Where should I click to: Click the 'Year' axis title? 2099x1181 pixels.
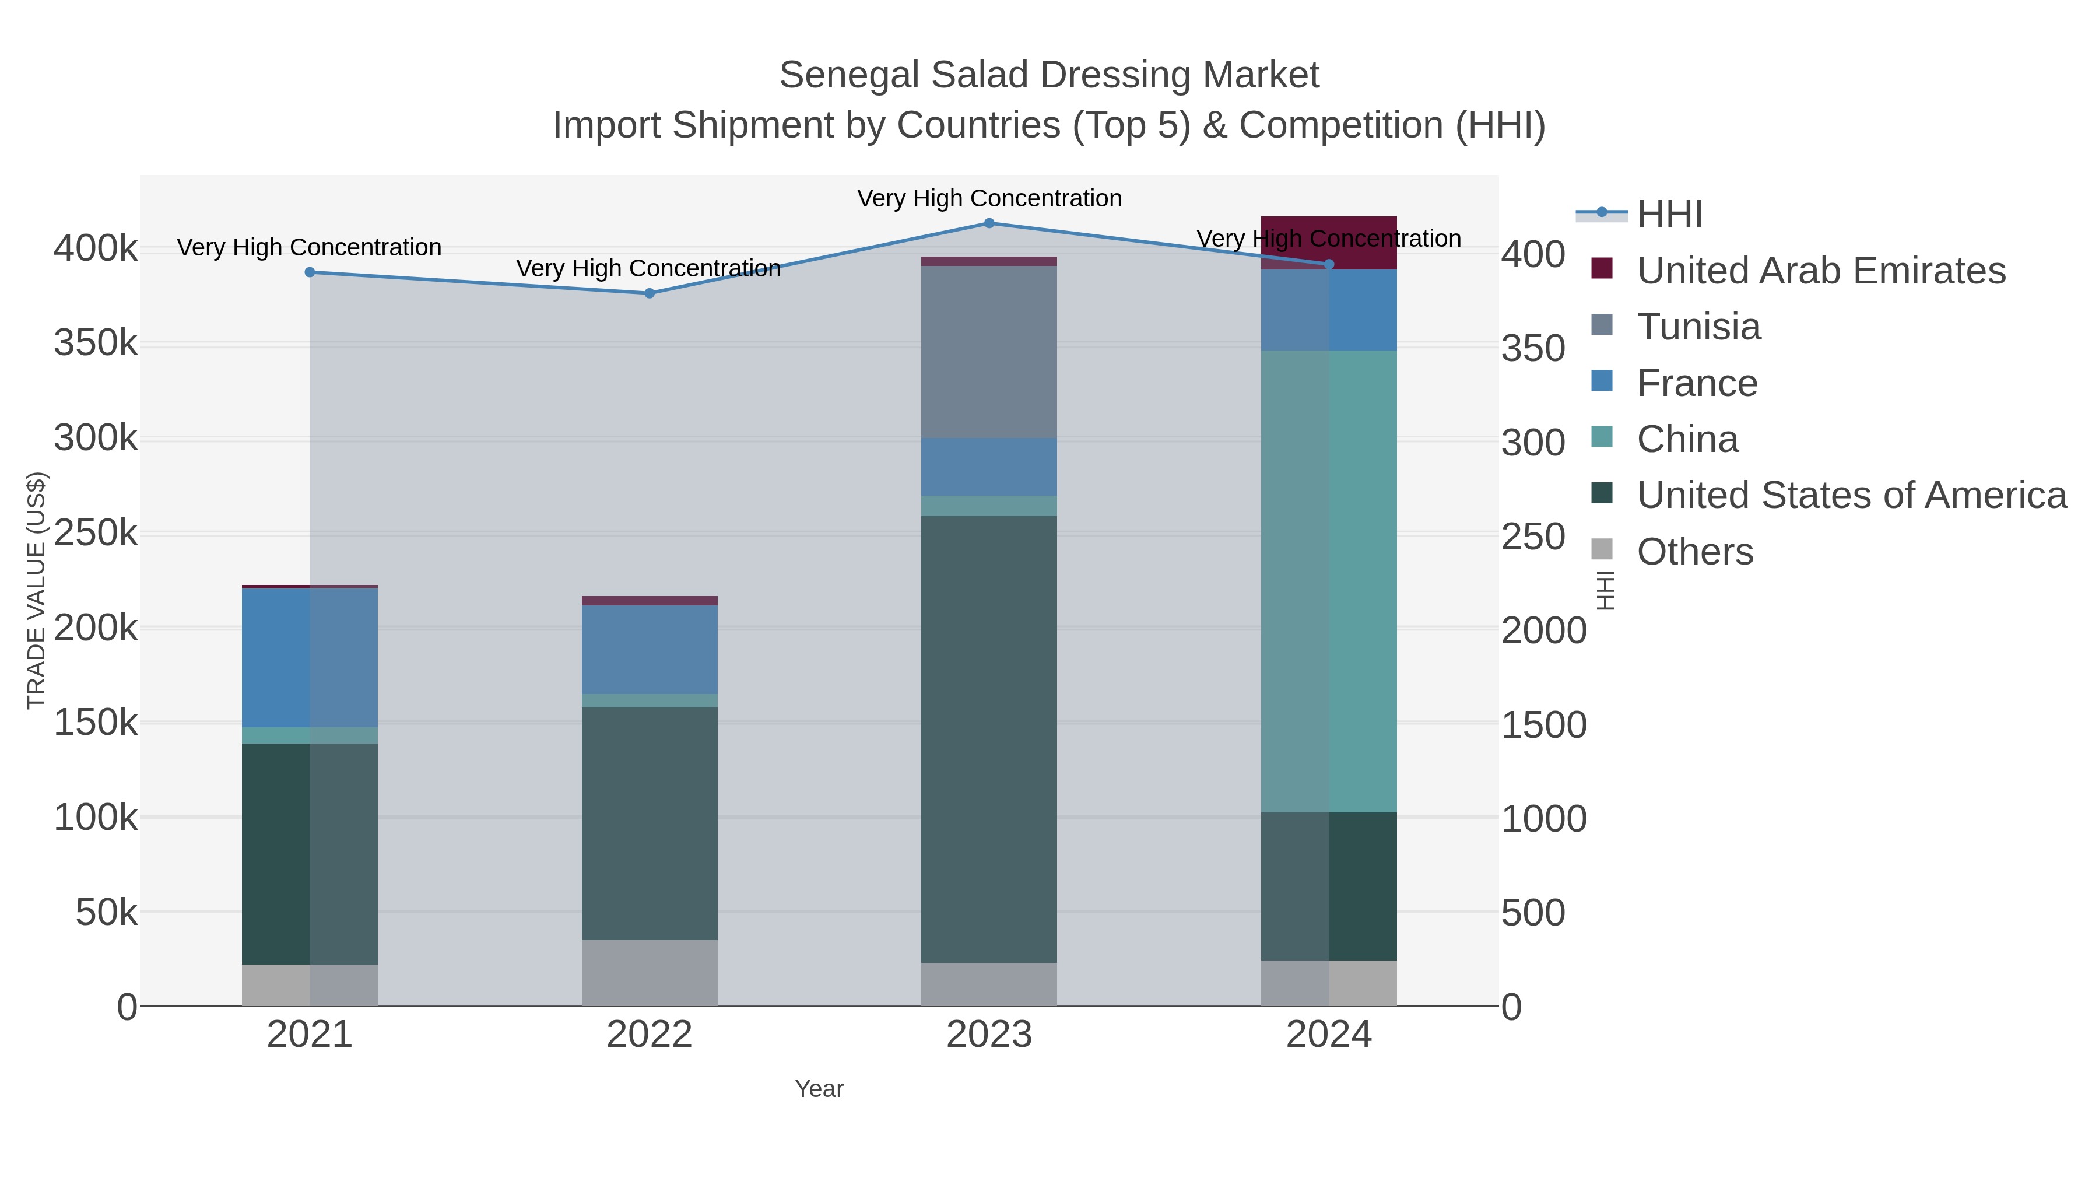point(820,1089)
